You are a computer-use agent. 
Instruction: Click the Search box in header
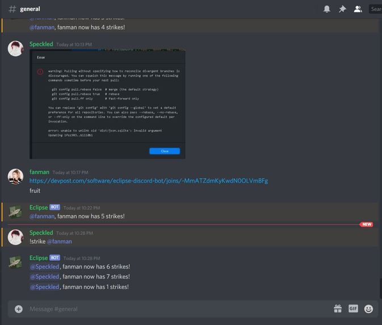click(x=375, y=9)
